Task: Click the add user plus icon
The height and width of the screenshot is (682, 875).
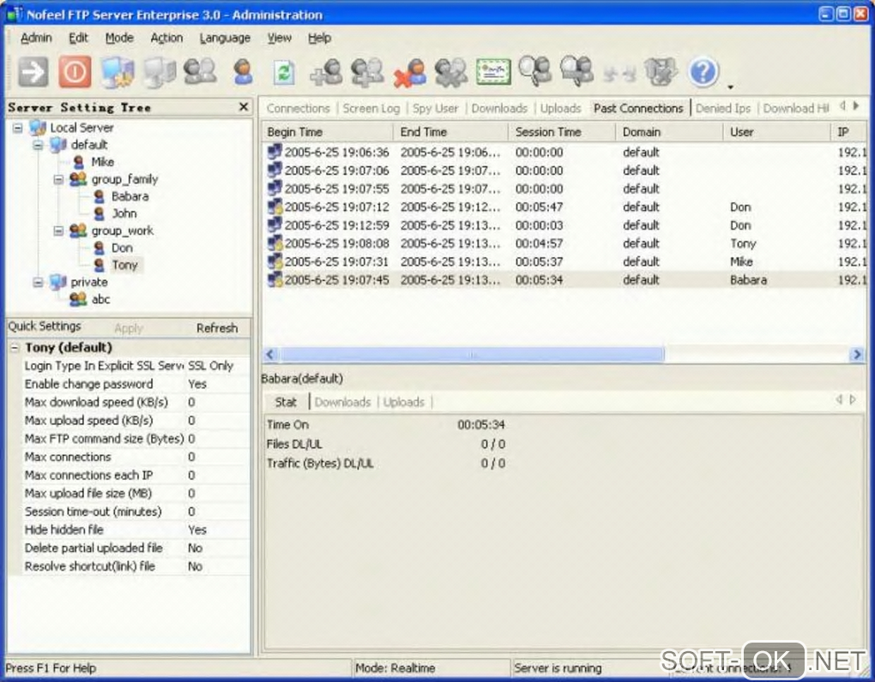Action: coord(327,73)
